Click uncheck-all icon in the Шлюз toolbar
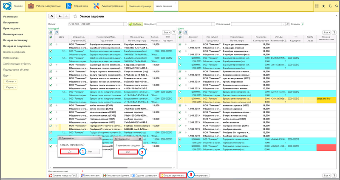Viewport: 340px width, 180px height. tap(186, 33)
